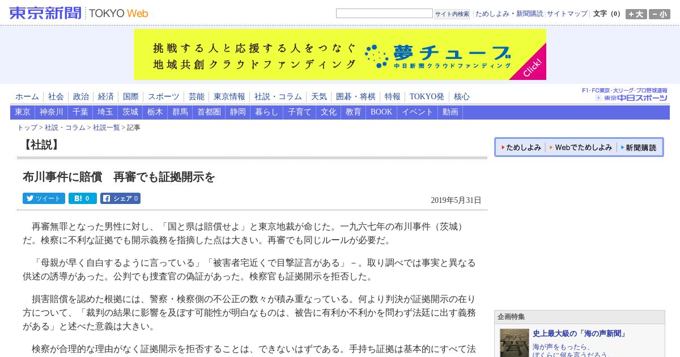680x357 pixels.
Task: Open 政治 section in navigation
Action: point(81,96)
